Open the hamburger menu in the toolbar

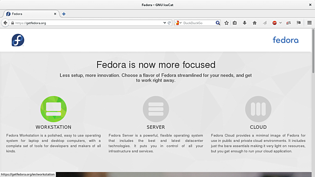click(310, 23)
